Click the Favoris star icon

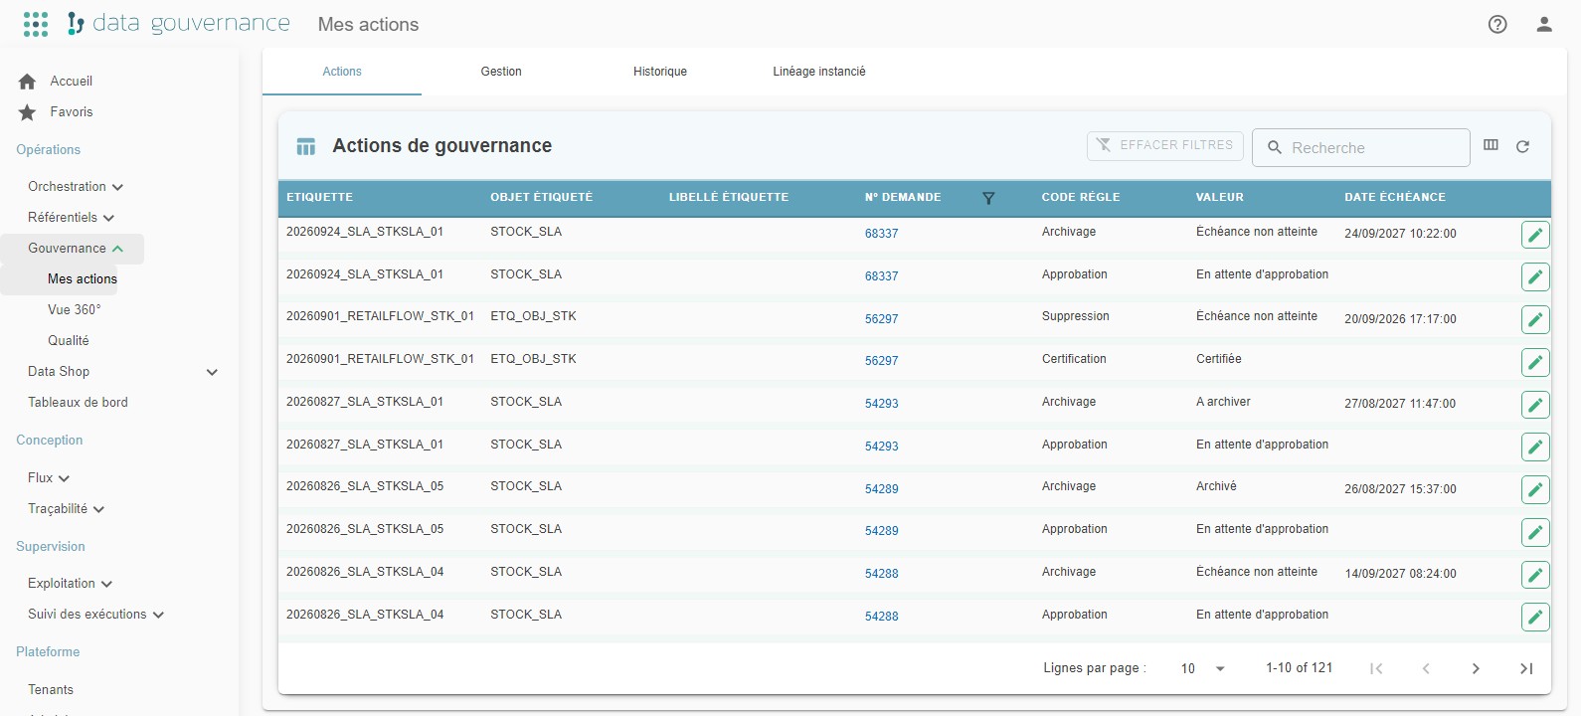pos(28,112)
